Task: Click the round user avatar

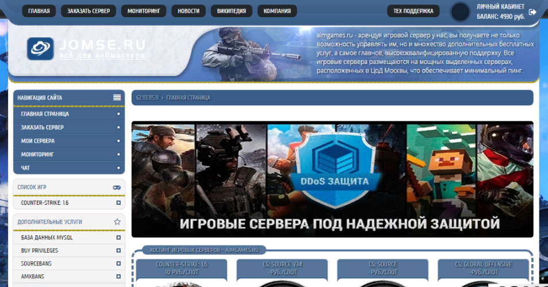Action: tap(460, 12)
